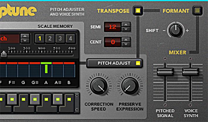This screenshot has height=122, width=208.
Task: Decrease the Semi transpose value
Action: tap(126, 29)
